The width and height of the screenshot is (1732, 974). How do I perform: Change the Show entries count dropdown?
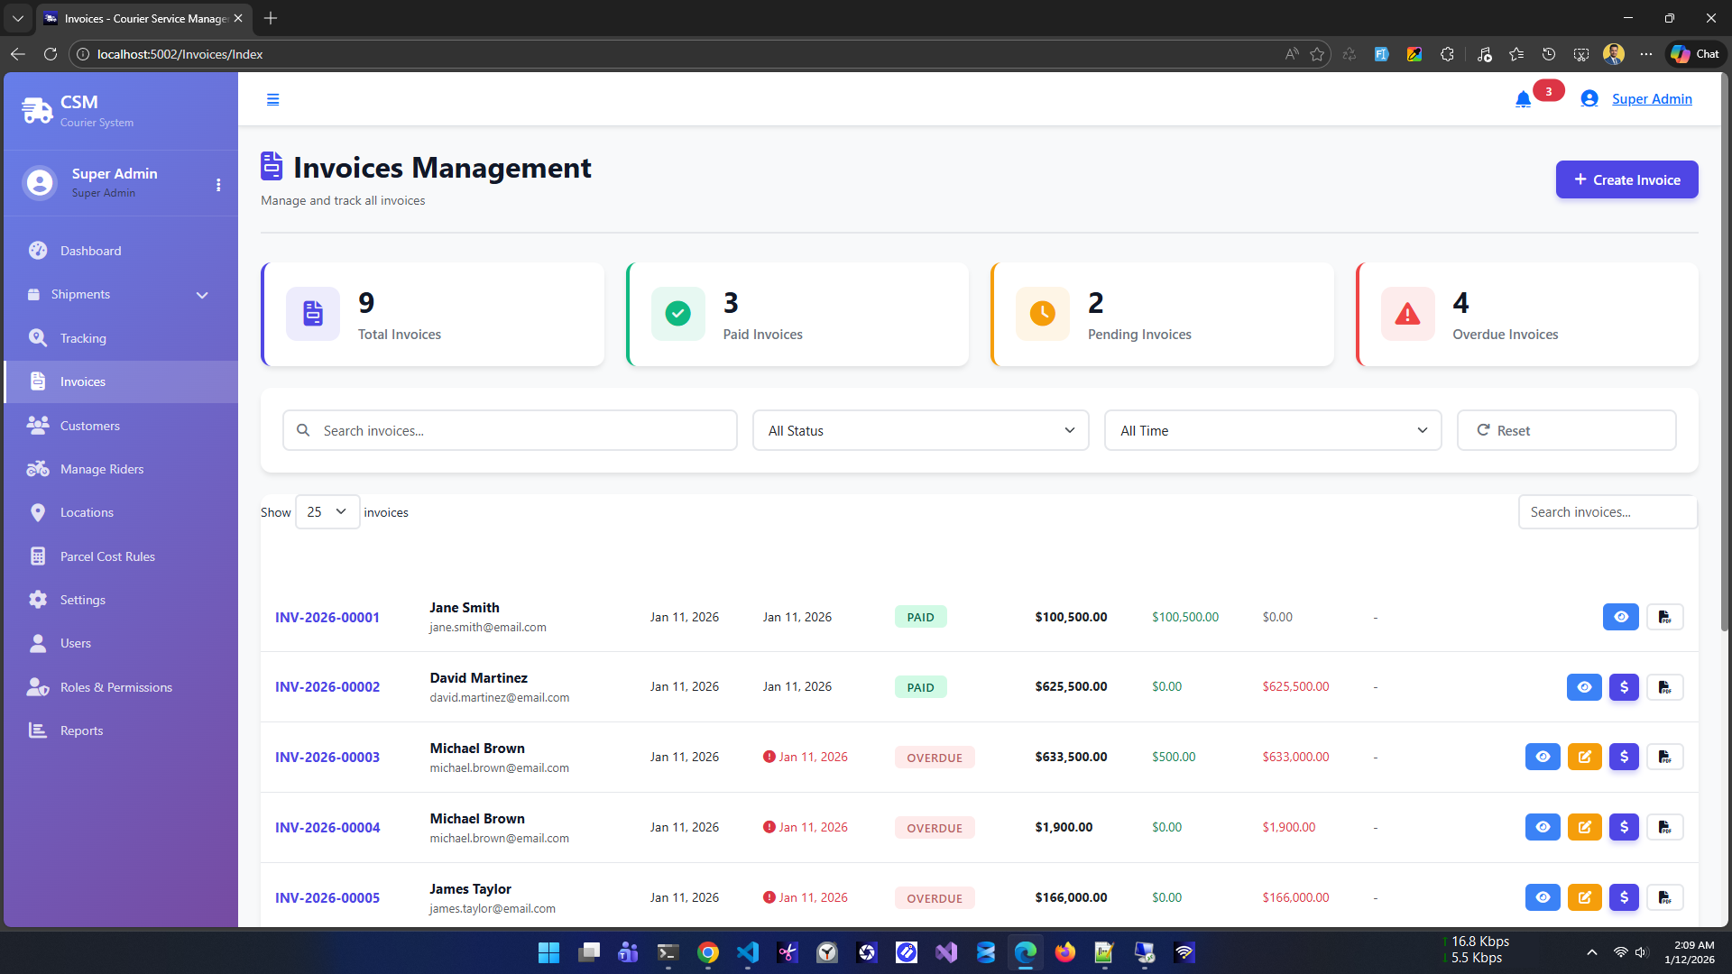click(327, 511)
